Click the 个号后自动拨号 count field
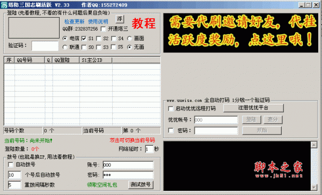The image size is (322, 195). (x=14, y=175)
